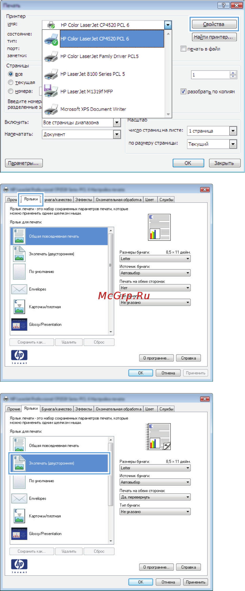Select the Ярлыки tab in the Общая-selected dialog
This screenshot has width=245, height=591.
coord(31,199)
